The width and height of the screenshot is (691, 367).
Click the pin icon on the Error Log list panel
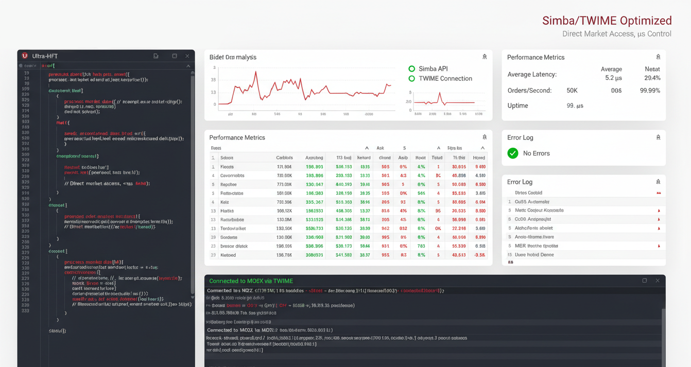click(x=658, y=182)
